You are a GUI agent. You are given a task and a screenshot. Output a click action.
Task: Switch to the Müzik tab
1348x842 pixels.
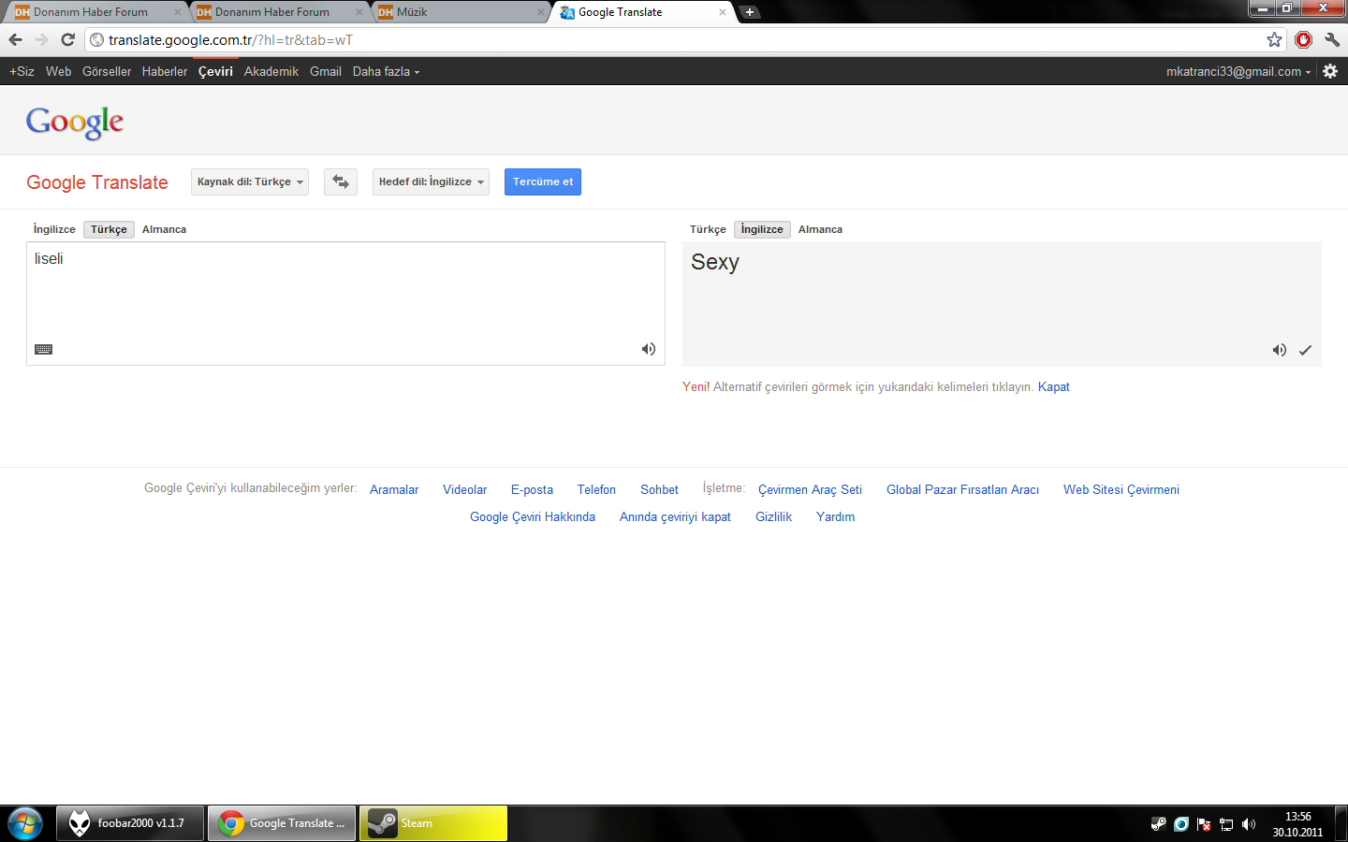click(459, 12)
